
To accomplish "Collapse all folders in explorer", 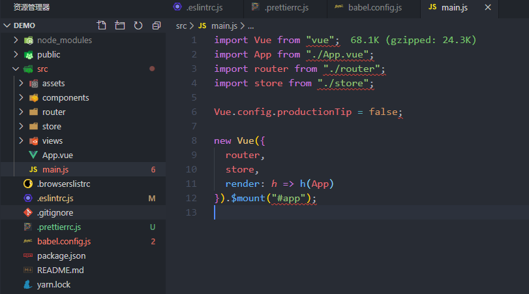I will pyautogui.click(x=156, y=25).
